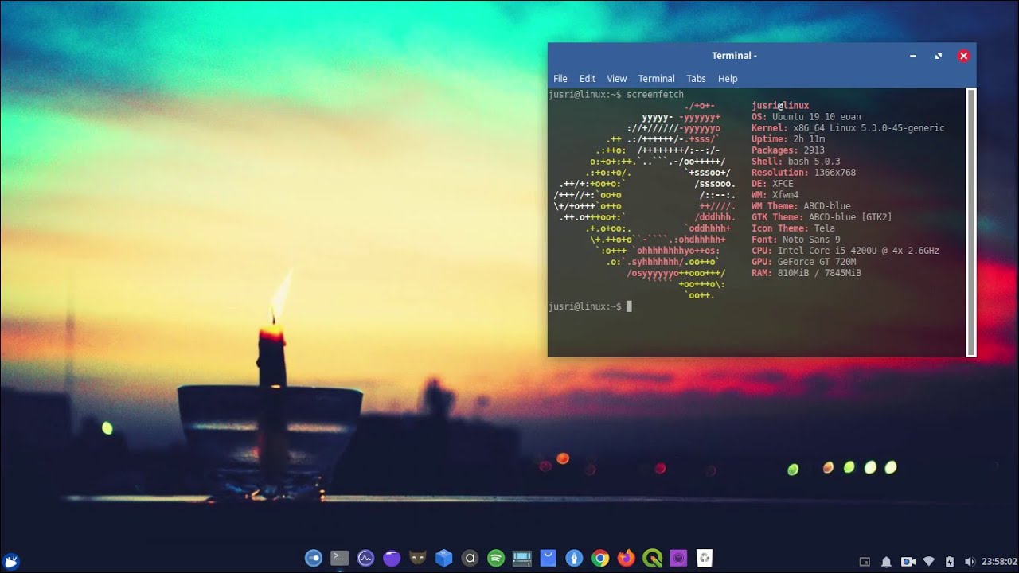This screenshot has width=1019, height=573.
Task: Open the Trash icon in the dock
Action: 705,558
